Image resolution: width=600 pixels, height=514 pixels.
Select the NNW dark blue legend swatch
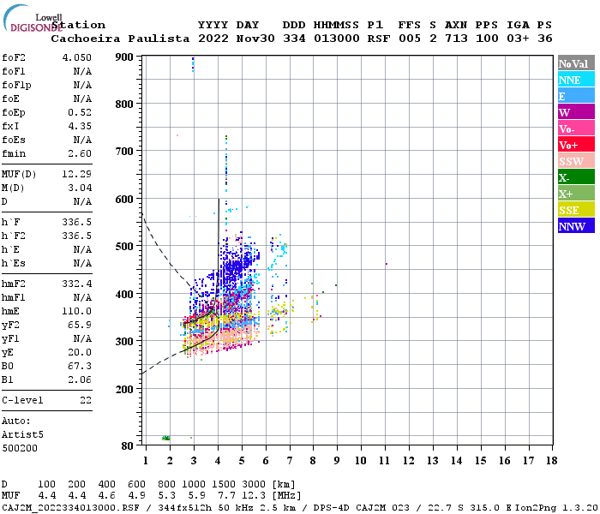click(x=576, y=225)
